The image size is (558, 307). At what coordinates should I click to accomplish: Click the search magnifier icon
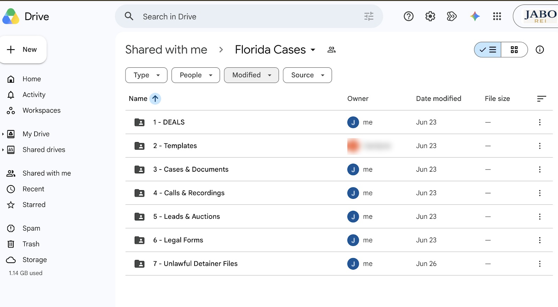pyautogui.click(x=129, y=16)
